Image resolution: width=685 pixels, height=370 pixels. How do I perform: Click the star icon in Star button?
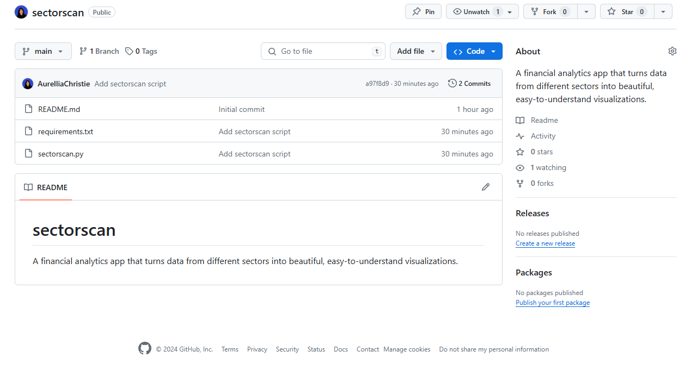(x=611, y=11)
